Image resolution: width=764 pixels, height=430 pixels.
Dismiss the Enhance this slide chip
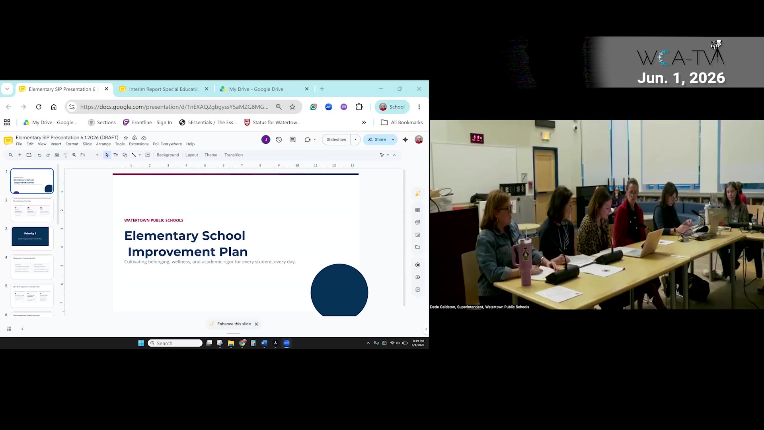[257, 324]
